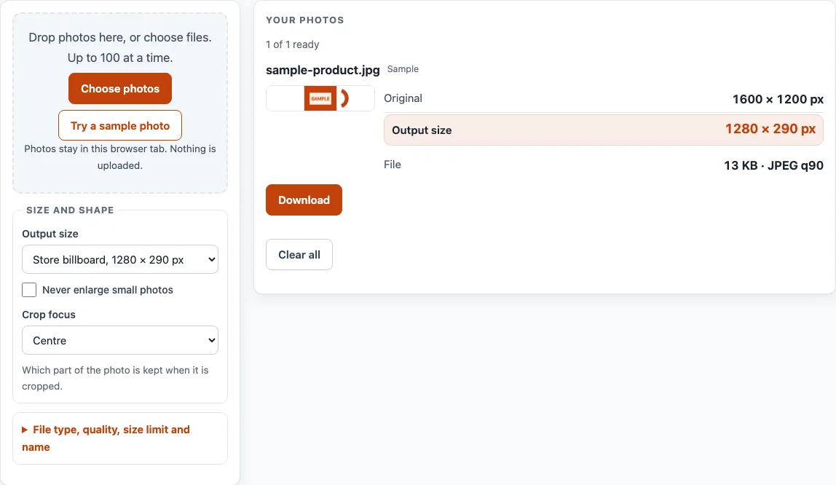Click the 'Drop photos here' drop zone text
The image size is (836, 485).
pos(120,37)
